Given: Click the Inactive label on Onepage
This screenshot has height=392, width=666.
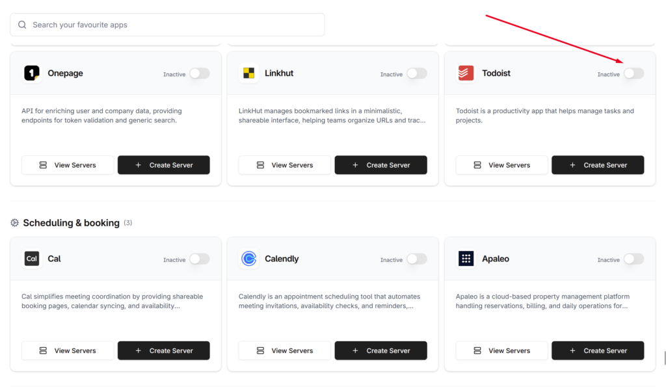Looking at the screenshot, I should coord(174,74).
